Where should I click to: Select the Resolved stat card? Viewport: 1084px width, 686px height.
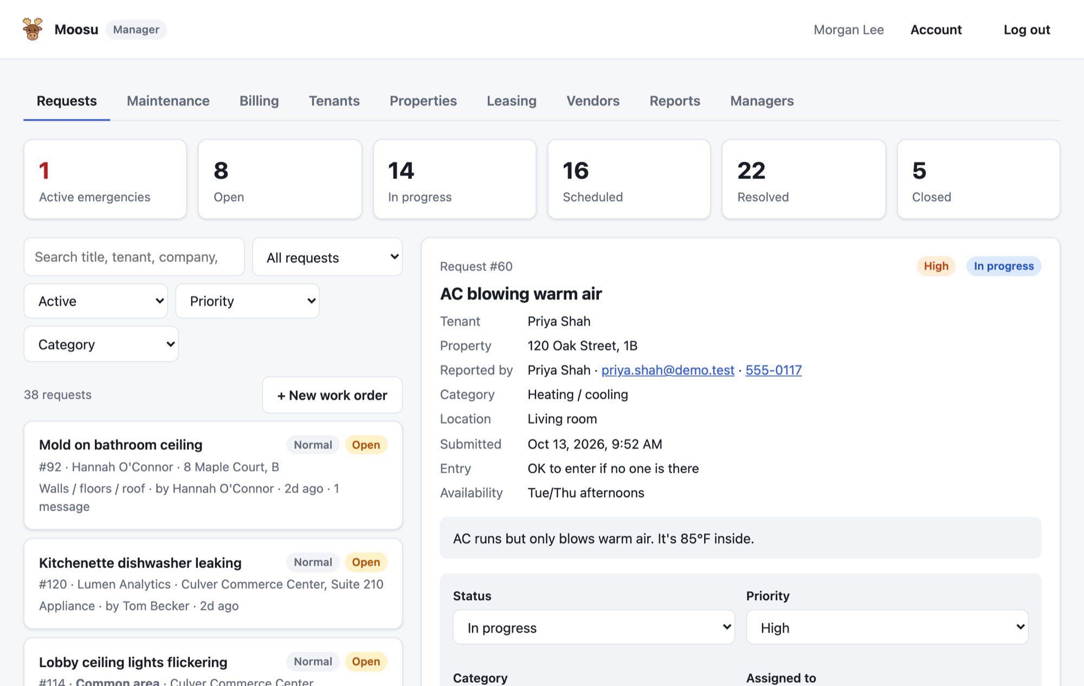pyautogui.click(x=804, y=179)
